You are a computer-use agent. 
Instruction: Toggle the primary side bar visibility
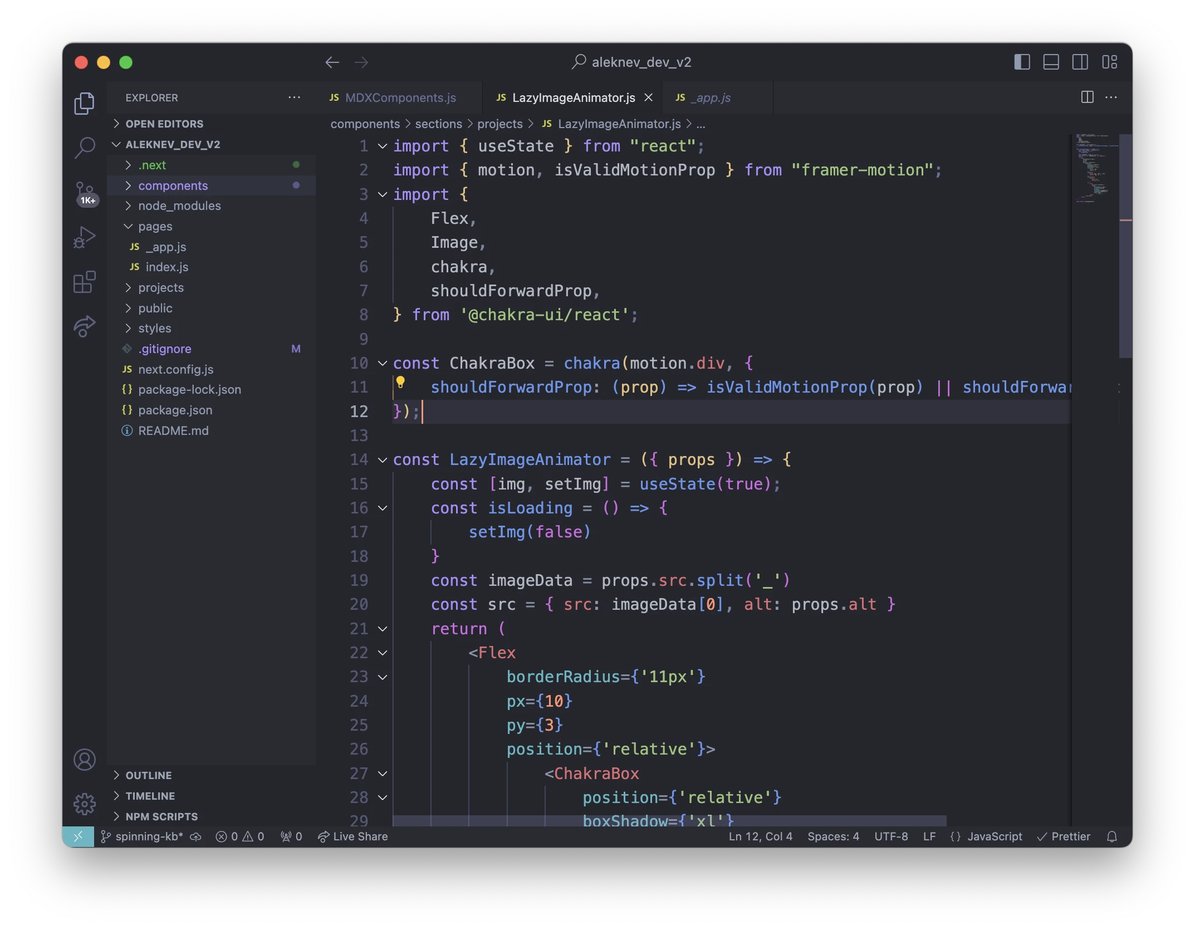pyautogui.click(x=1022, y=62)
